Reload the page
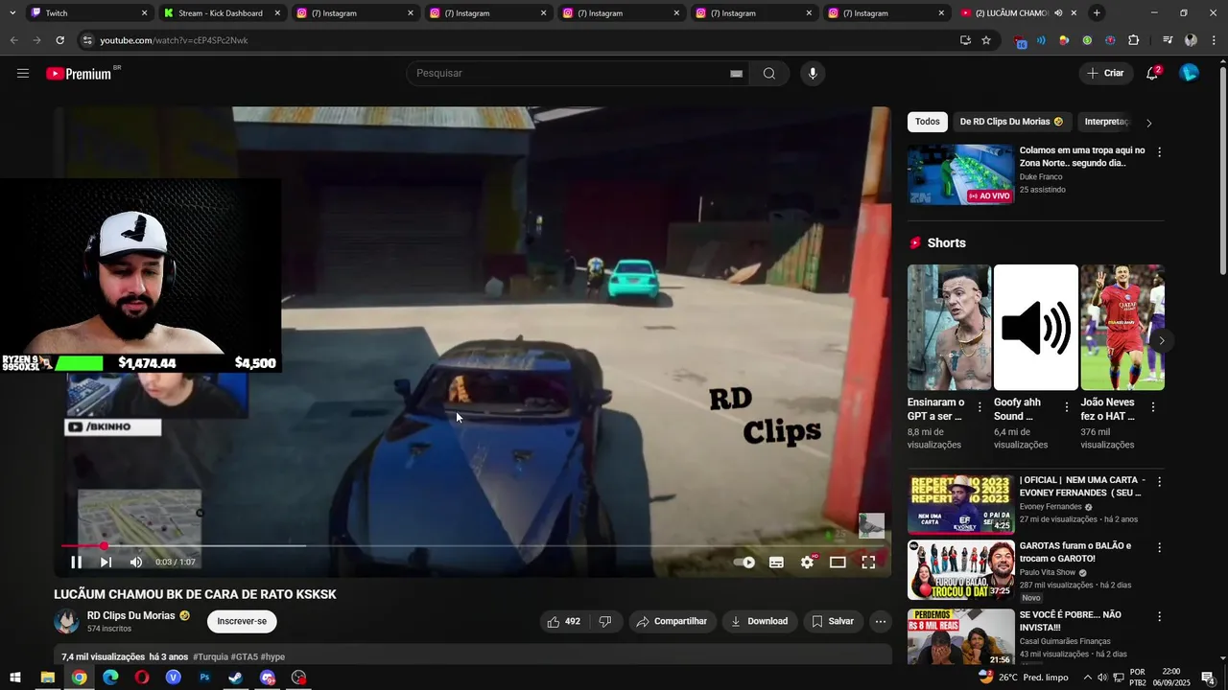This screenshot has width=1228, height=690. pos(59,40)
